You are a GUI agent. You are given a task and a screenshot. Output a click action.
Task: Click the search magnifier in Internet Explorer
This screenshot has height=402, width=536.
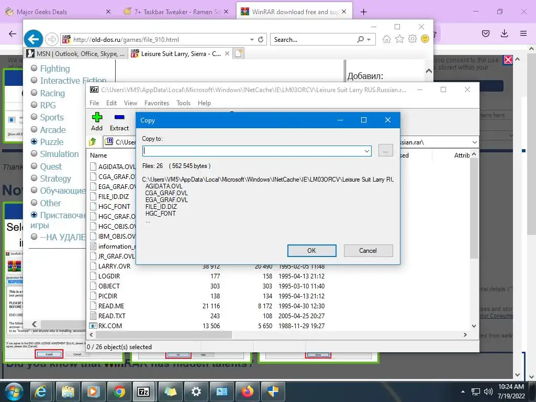[x=360, y=39]
